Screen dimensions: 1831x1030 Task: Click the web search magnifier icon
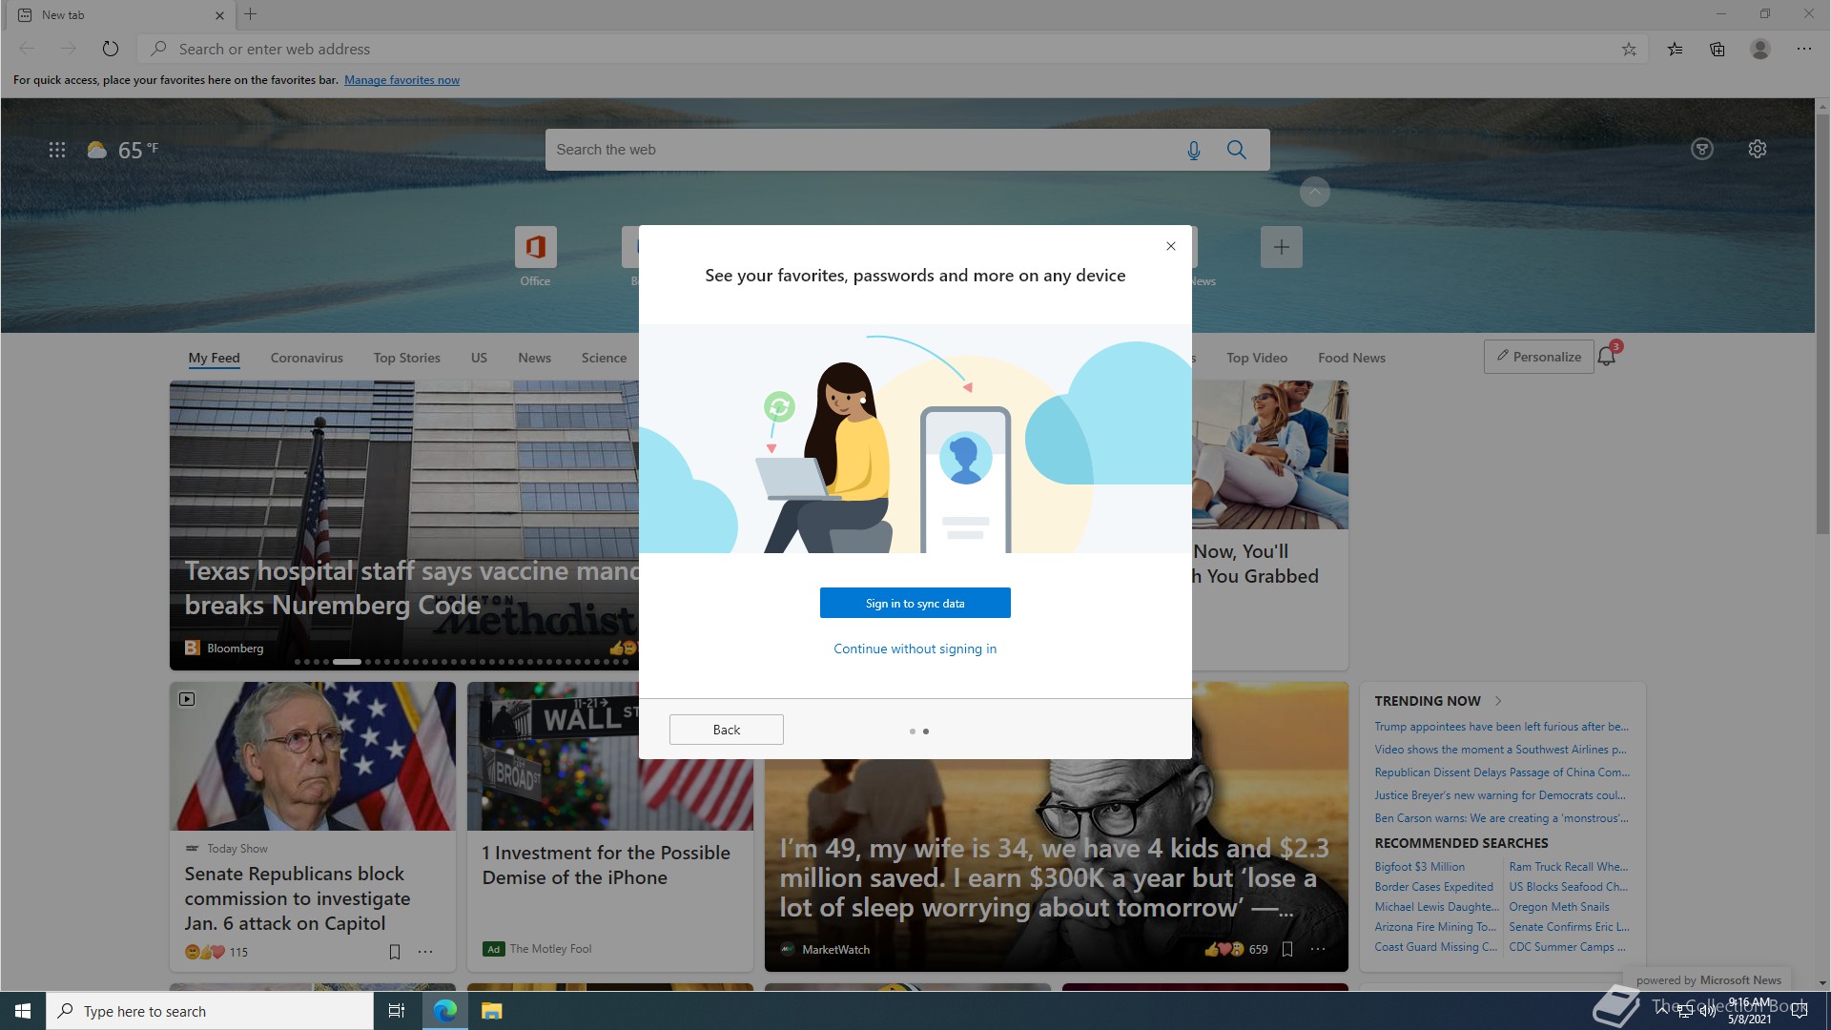click(x=1237, y=150)
